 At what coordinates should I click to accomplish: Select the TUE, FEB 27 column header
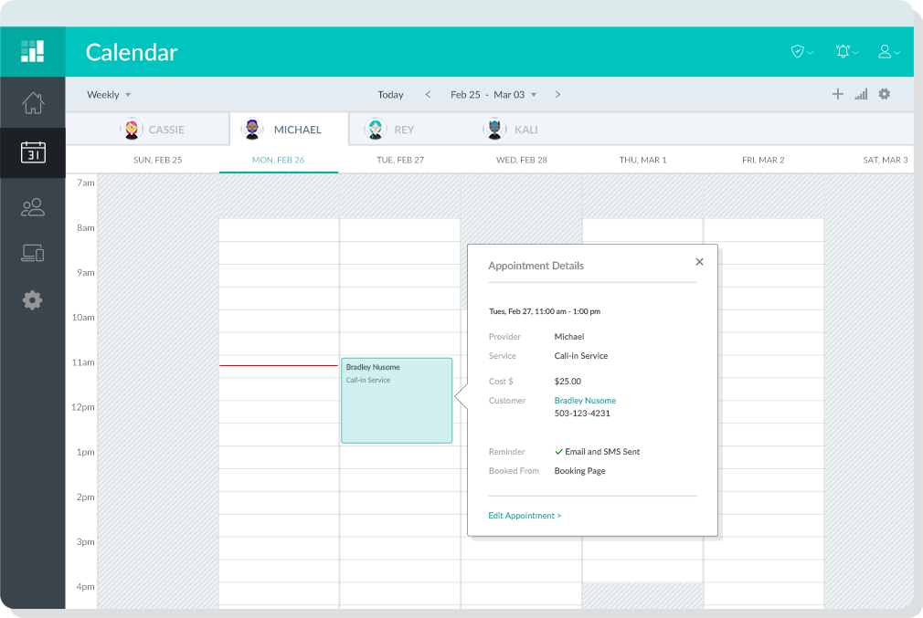pyautogui.click(x=400, y=160)
